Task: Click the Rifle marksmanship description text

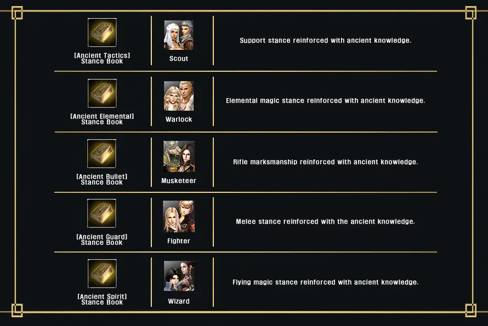Action: (325, 162)
